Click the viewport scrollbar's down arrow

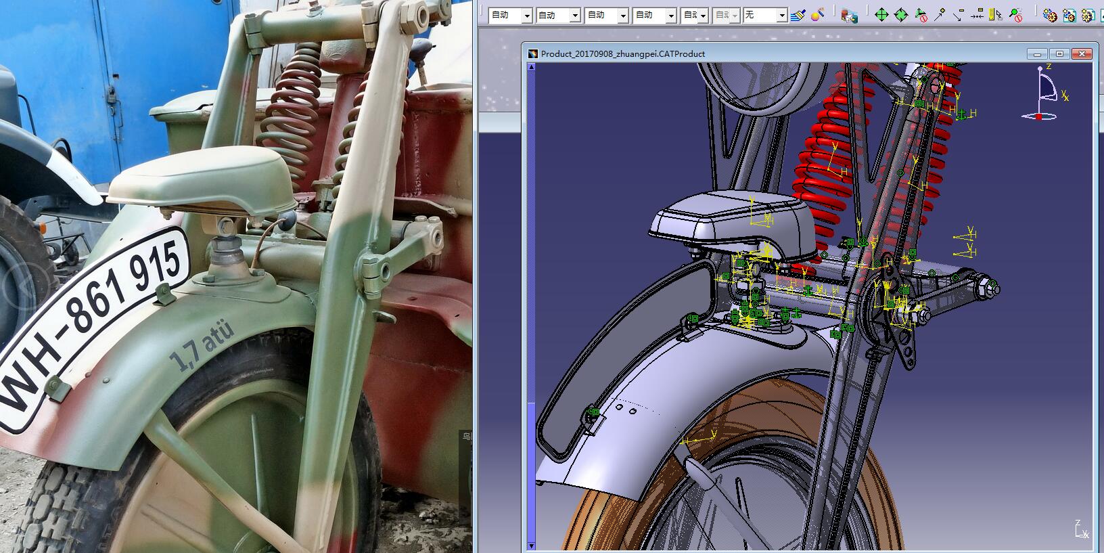click(532, 546)
